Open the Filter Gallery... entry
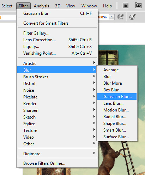This screenshot has width=145, height=175. [x=57, y=33]
